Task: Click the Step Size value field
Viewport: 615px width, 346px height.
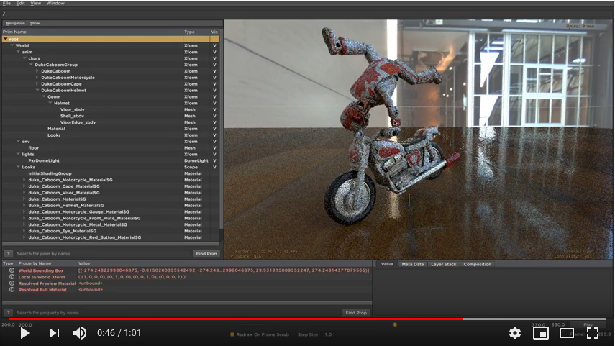Action: pos(328,334)
